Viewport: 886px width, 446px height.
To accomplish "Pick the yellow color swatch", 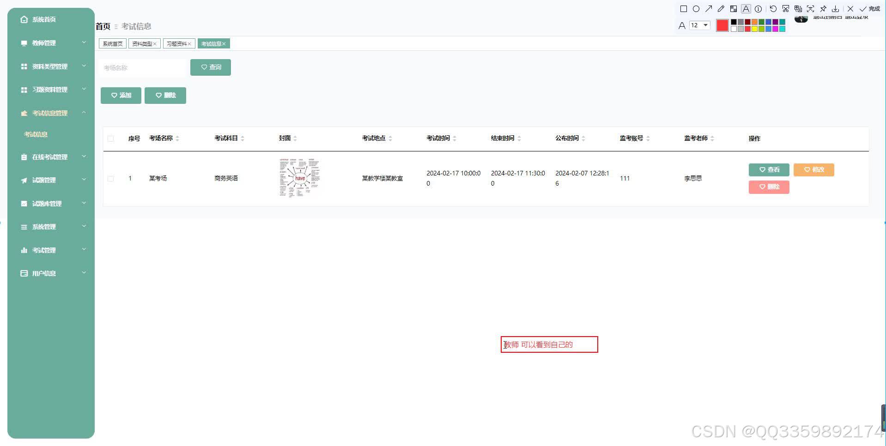I will (x=754, y=29).
